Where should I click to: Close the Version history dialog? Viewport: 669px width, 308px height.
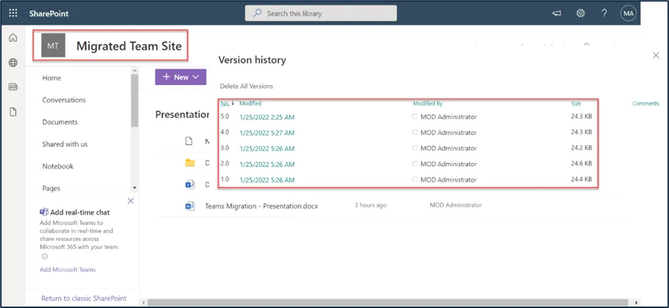coord(656,55)
